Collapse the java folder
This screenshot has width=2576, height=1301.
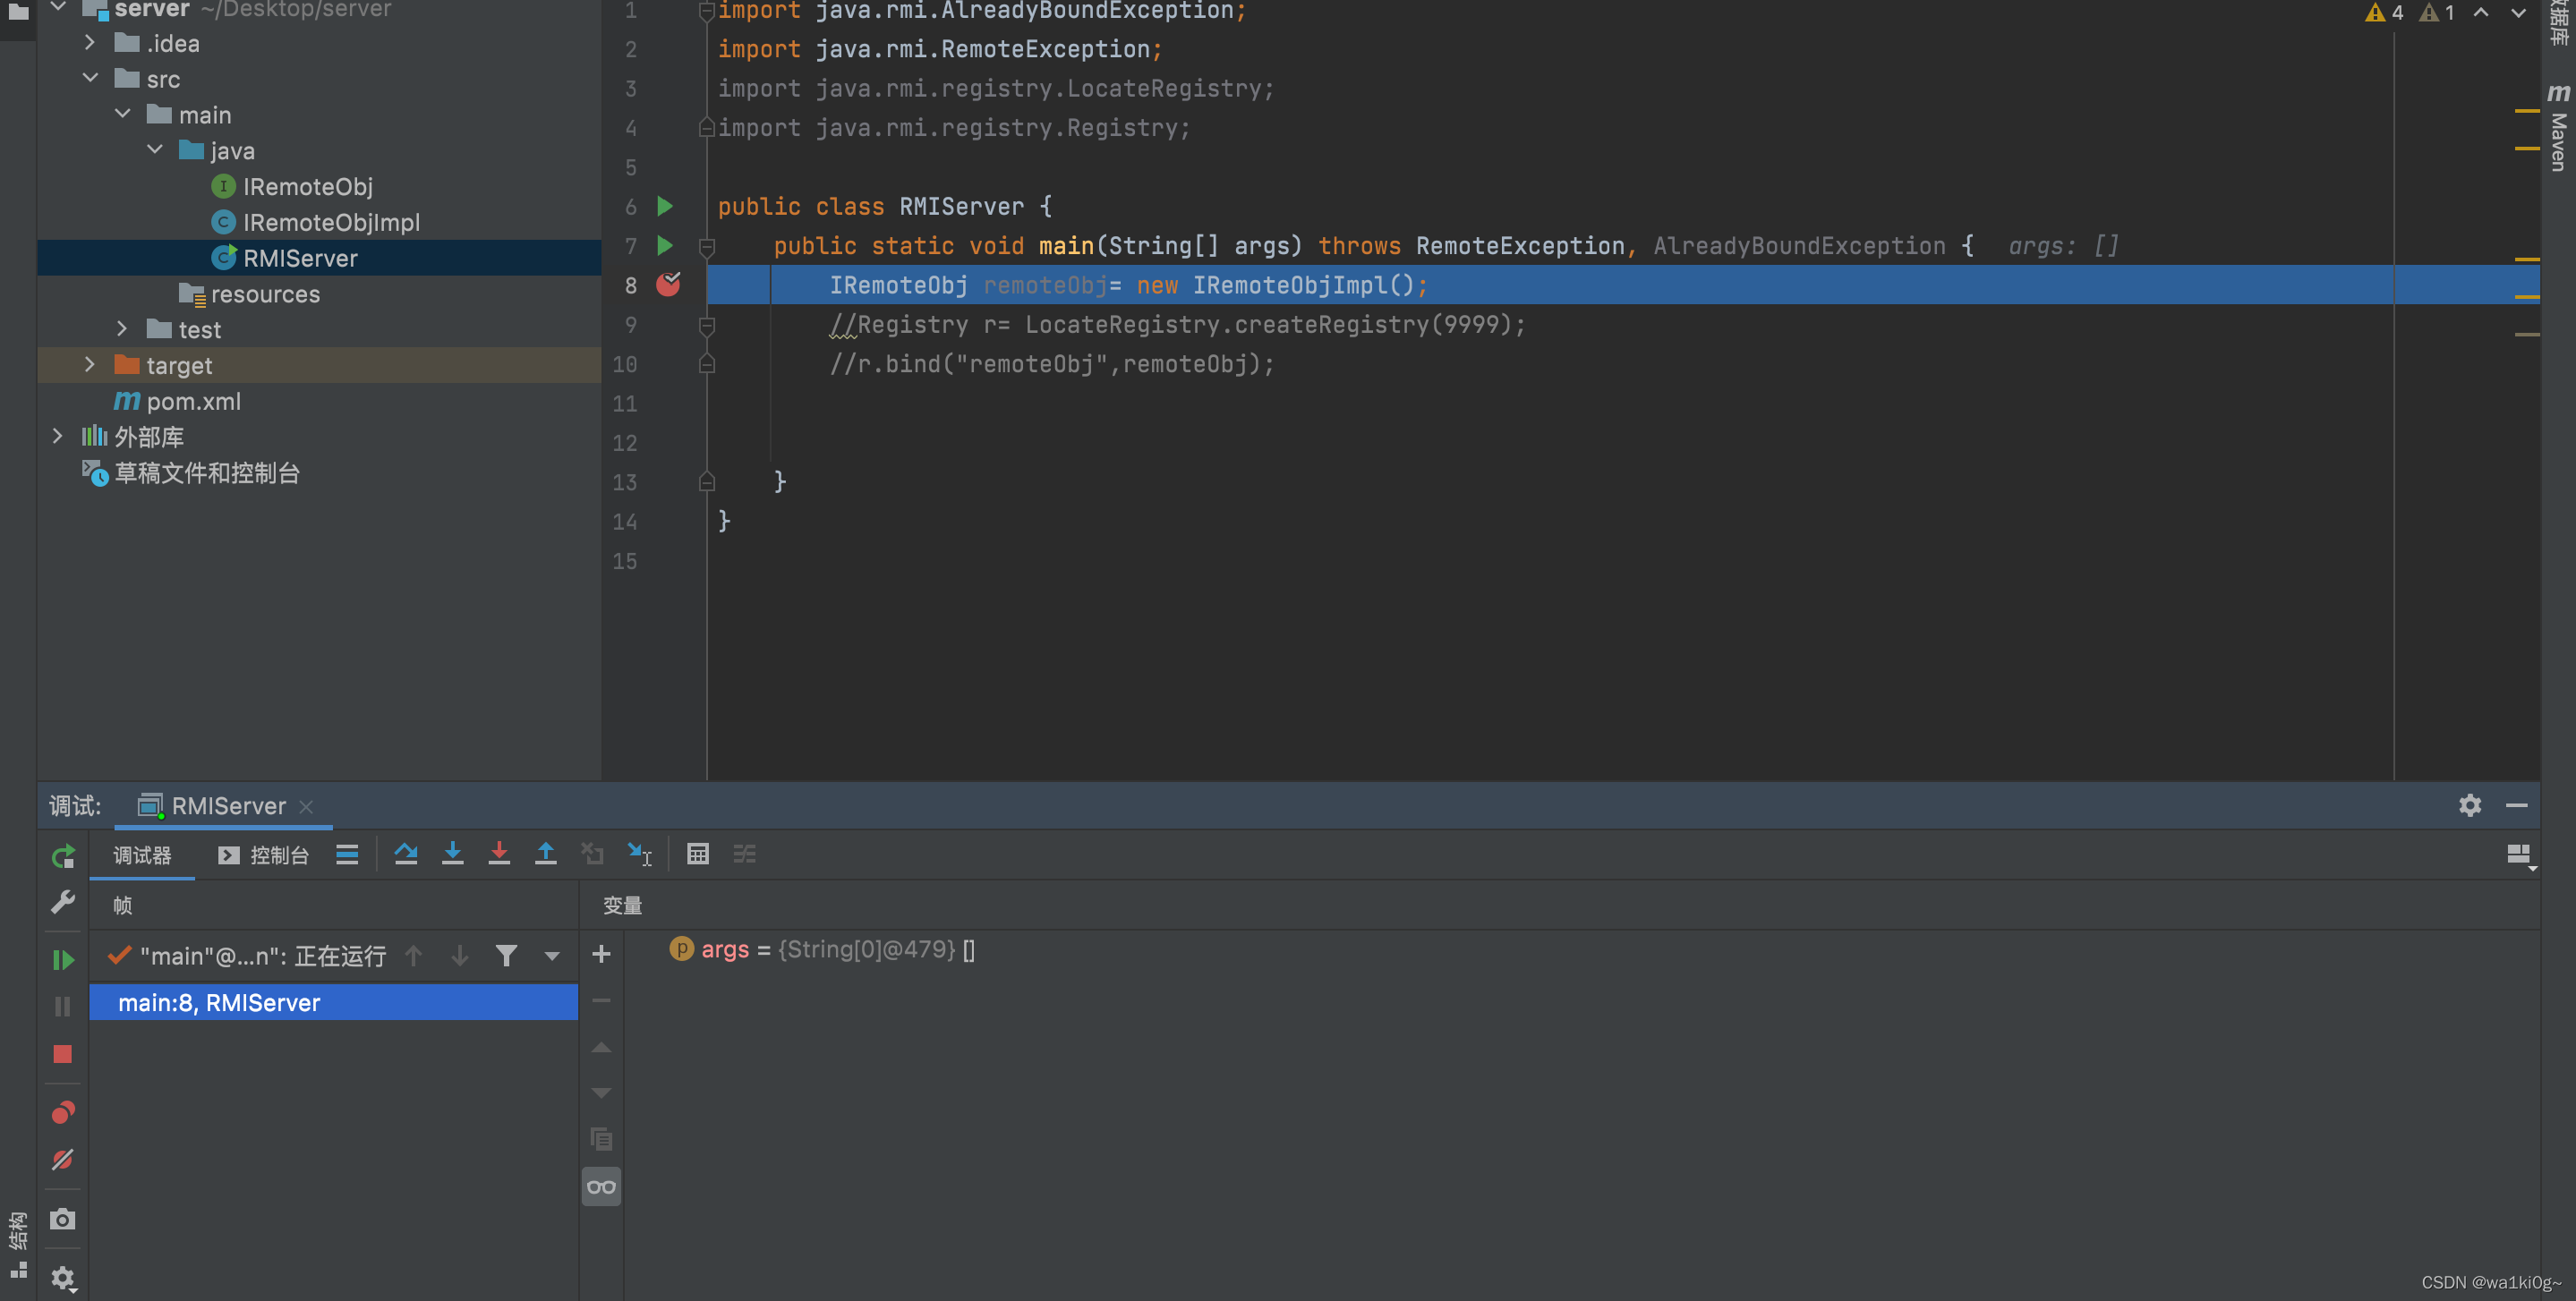tap(155, 150)
